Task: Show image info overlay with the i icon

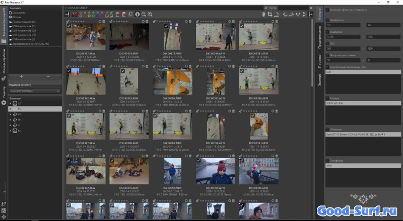Action: pyautogui.click(x=138, y=15)
